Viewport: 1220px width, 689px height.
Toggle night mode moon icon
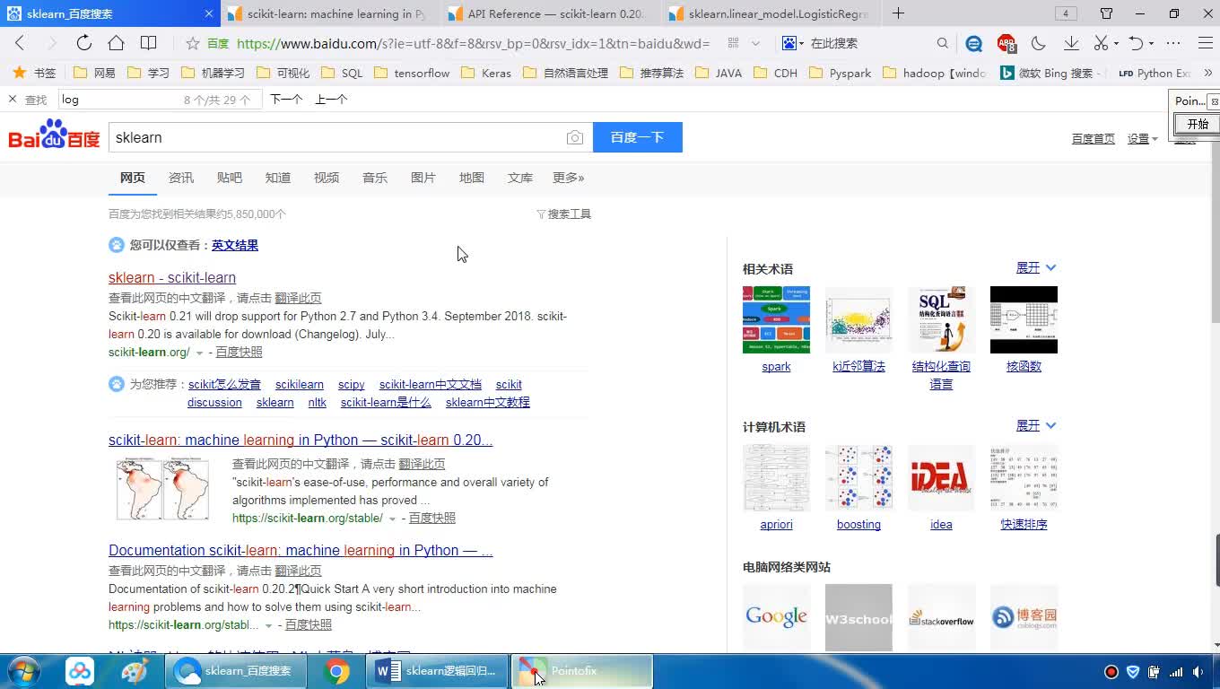click(1039, 43)
